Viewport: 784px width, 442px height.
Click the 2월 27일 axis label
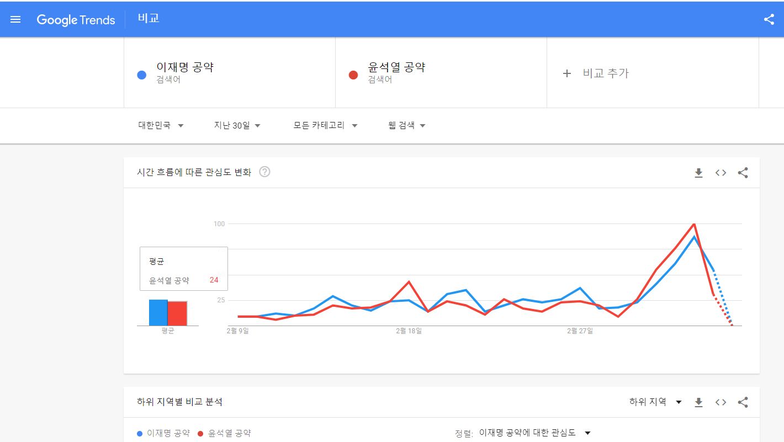(580, 331)
